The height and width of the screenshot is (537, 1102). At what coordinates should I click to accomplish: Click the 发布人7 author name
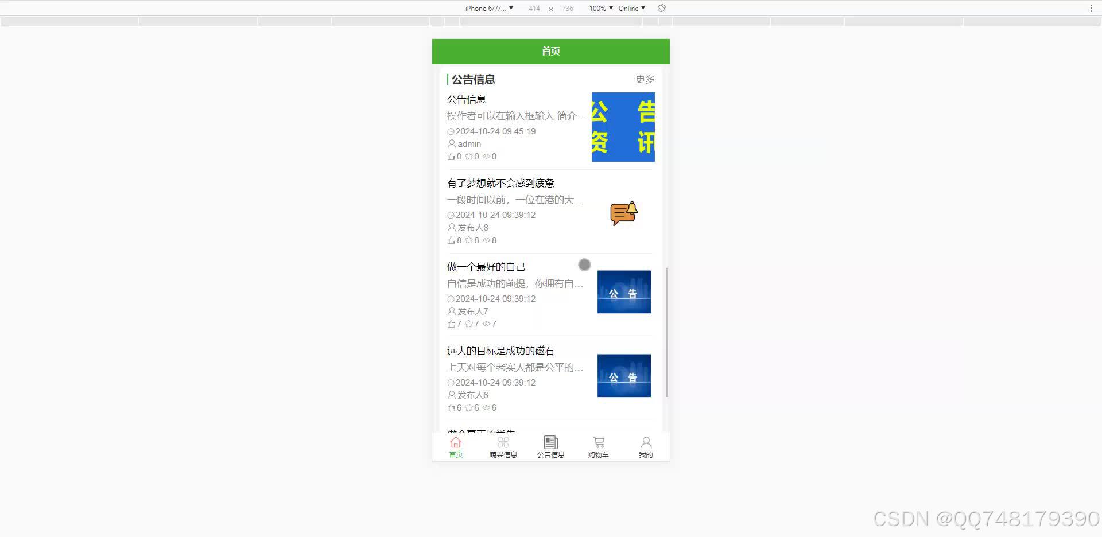pos(473,312)
